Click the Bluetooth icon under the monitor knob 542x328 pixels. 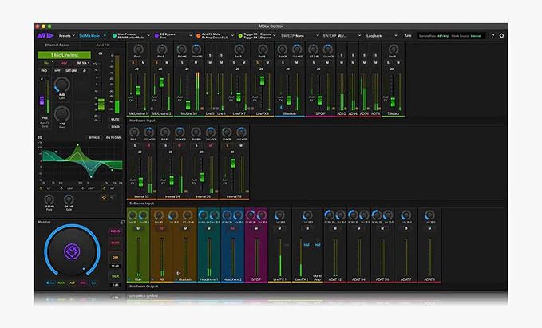(x=93, y=283)
